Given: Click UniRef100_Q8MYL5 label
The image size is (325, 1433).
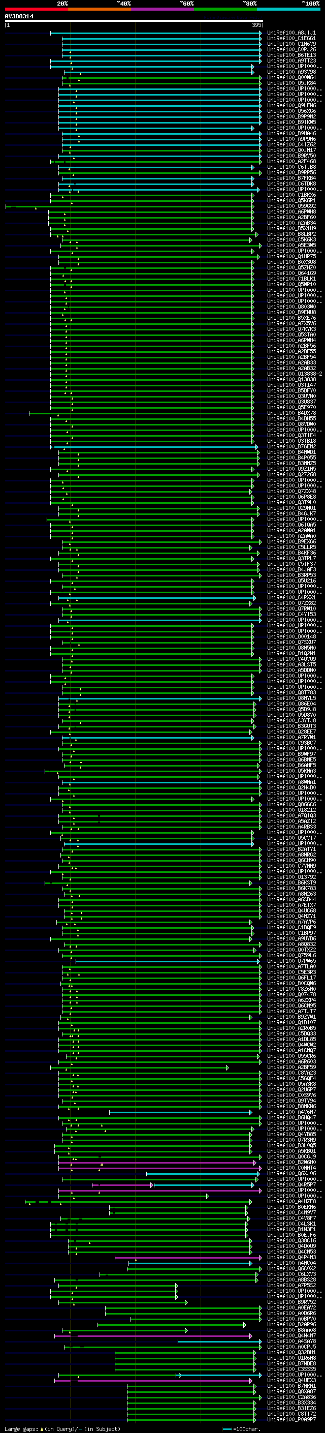Looking at the screenshot, I should pyautogui.click(x=291, y=697).
